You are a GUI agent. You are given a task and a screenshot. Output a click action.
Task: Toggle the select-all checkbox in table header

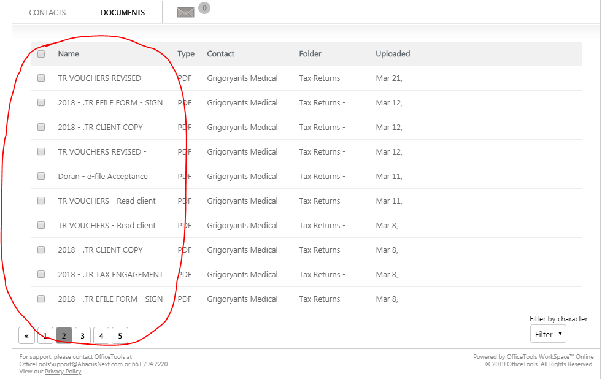[x=41, y=54]
